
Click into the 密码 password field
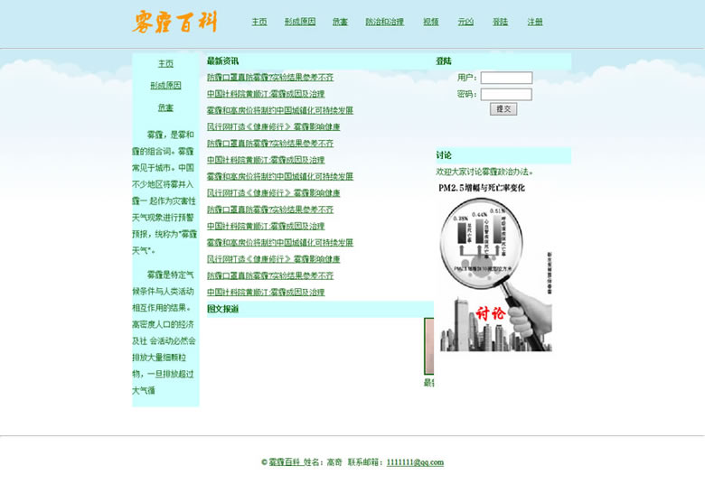click(506, 94)
